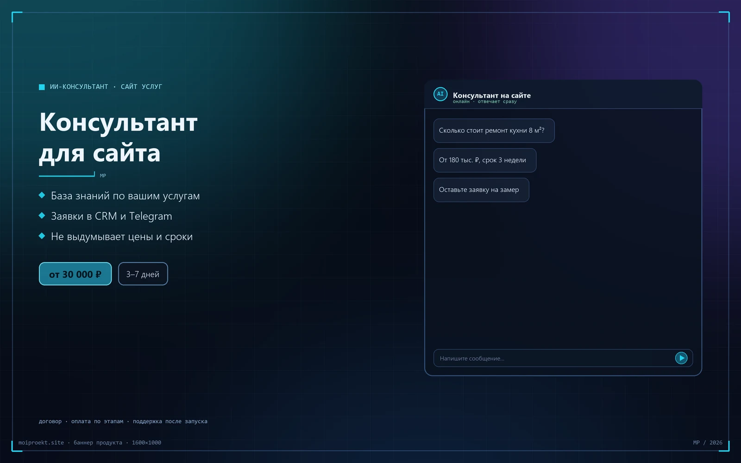Select the «От 180 тыс. ₽, срок 3 недели» reply
The width and height of the screenshot is (741, 463).
485,160
